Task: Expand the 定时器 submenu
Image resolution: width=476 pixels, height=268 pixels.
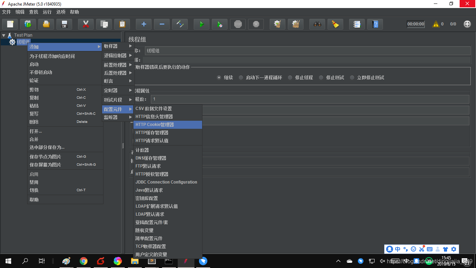Action: 118,90
